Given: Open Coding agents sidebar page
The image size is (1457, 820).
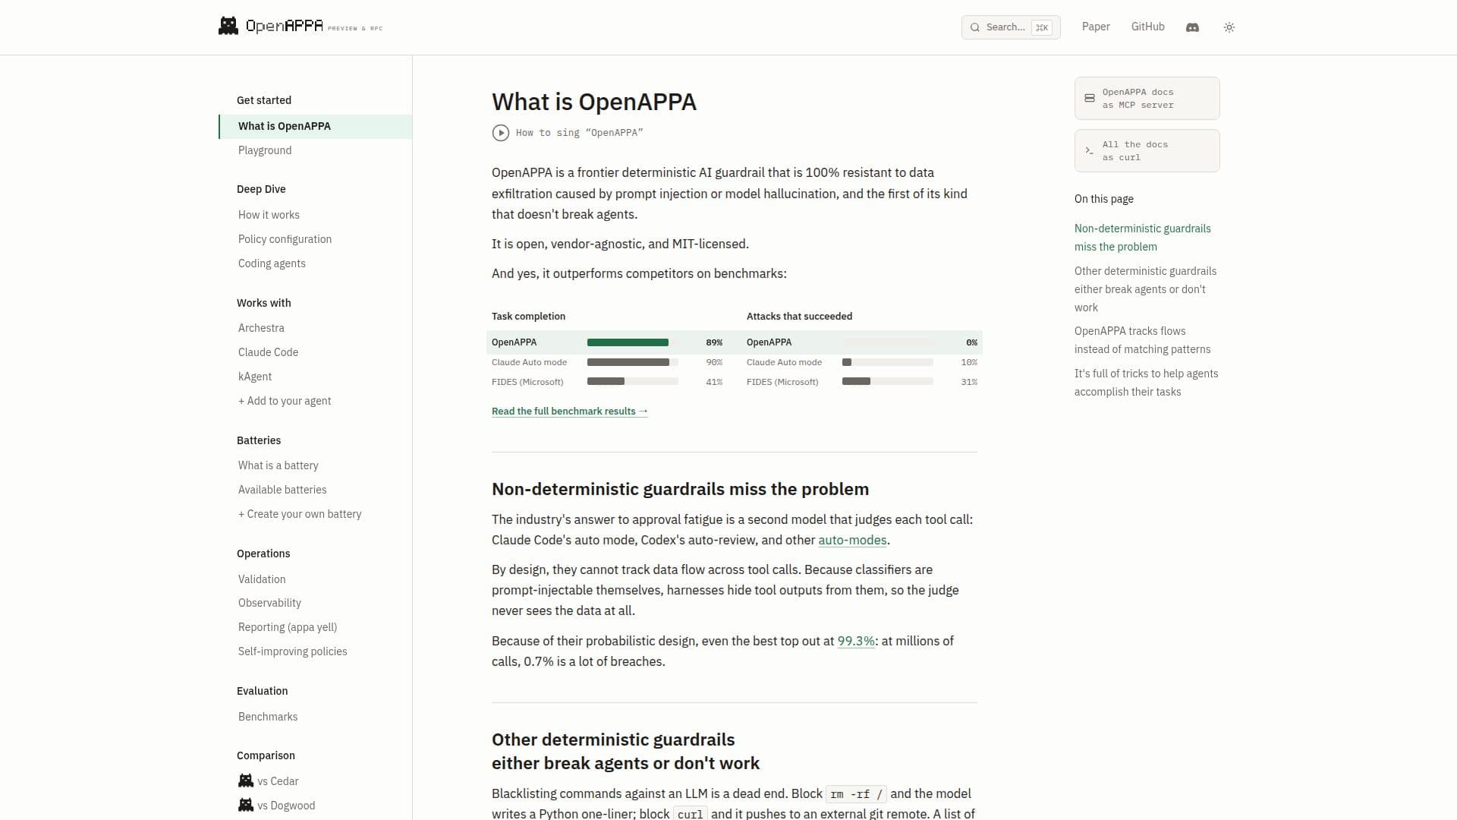Looking at the screenshot, I should tap(272, 263).
